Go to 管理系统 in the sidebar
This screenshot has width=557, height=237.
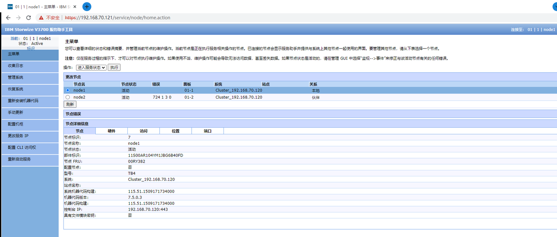click(30, 78)
